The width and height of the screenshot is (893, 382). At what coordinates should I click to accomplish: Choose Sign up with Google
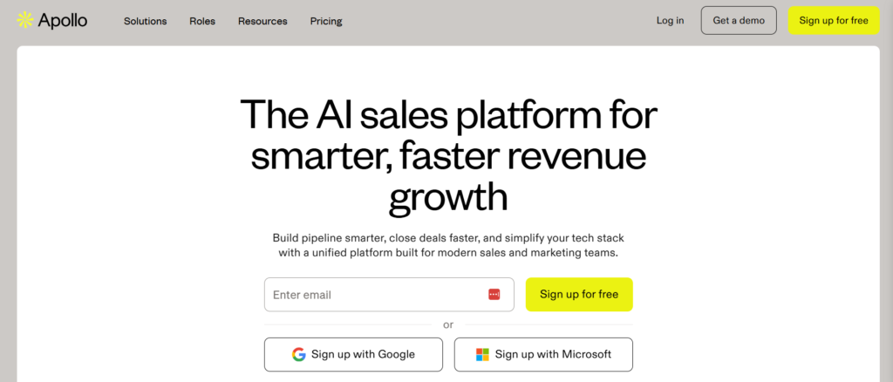[x=353, y=354]
